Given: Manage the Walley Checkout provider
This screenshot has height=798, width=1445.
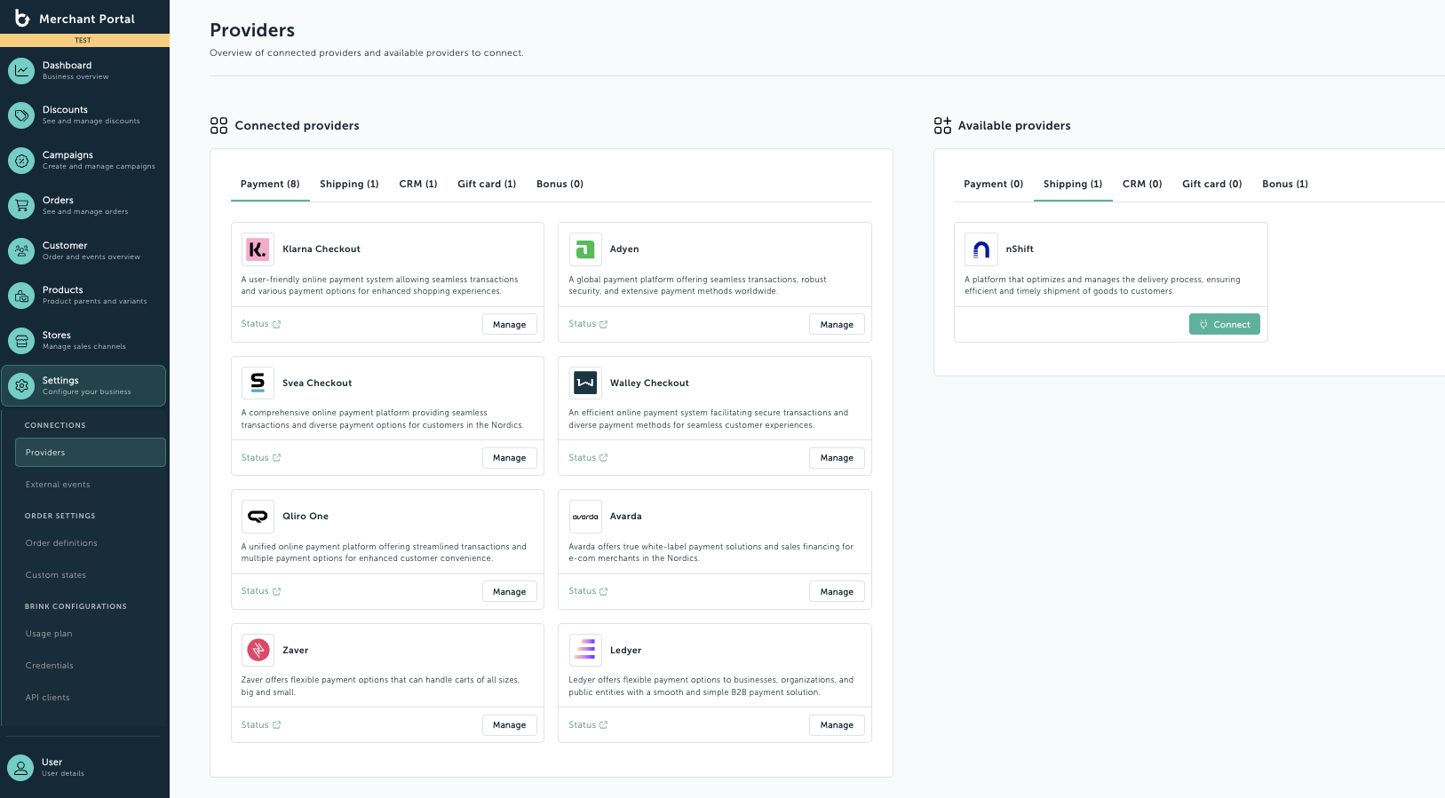Looking at the screenshot, I should [837, 458].
